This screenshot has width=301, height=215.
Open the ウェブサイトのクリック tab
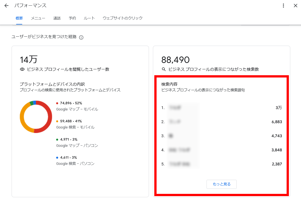pyautogui.click(x=122, y=18)
